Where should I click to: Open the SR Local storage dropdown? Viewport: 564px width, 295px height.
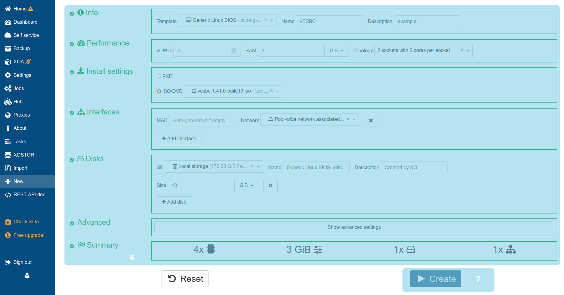point(258,167)
